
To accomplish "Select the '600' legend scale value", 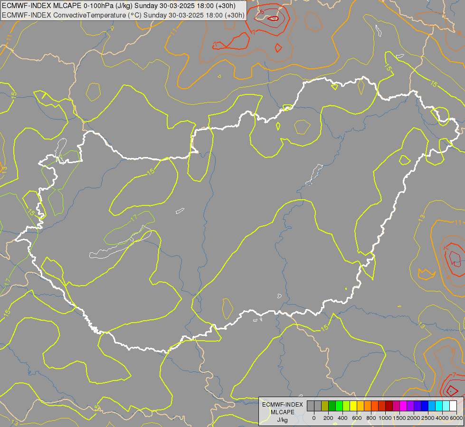I will point(357,418).
